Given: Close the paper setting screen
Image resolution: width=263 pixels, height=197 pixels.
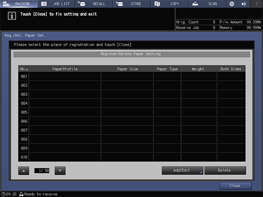Looking at the screenshot, I should (x=236, y=186).
